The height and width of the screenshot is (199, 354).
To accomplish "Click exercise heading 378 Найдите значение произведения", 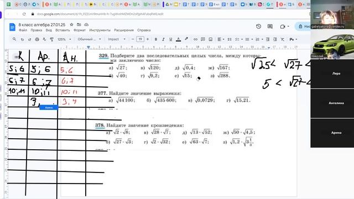I will click(139, 125).
